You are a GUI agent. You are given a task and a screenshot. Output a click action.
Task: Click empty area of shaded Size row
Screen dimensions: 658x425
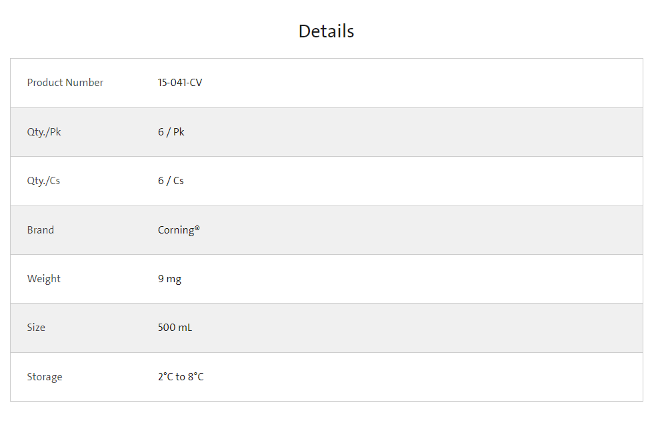click(x=419, y=328)
